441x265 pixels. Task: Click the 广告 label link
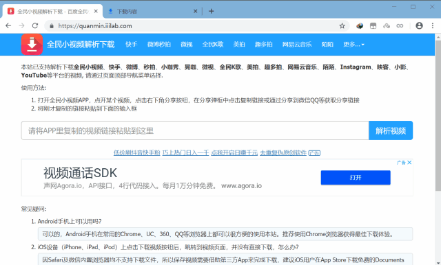[x=314, y=153]
